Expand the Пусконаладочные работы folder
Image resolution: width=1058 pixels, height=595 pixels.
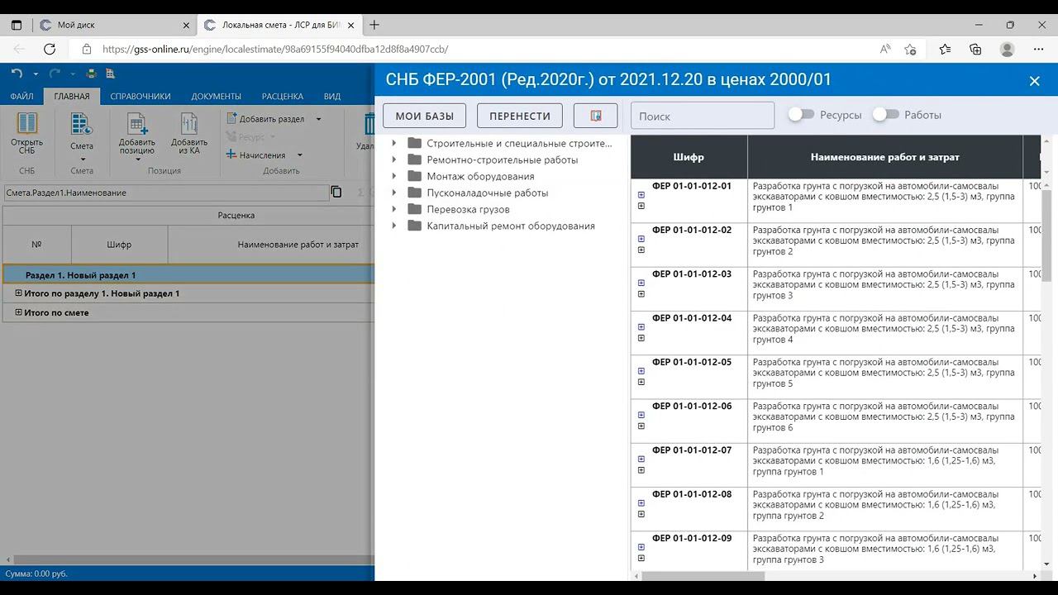pyautogui.click(x=394, y=193)
